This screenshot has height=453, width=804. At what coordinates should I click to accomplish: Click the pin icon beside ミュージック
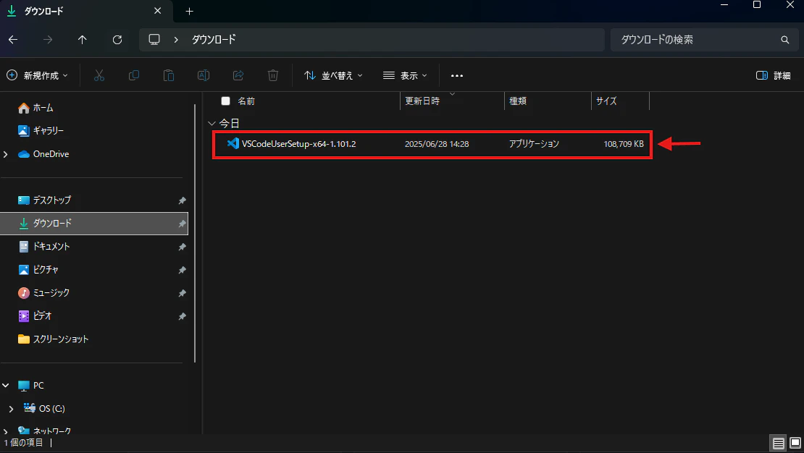[182, 293]
